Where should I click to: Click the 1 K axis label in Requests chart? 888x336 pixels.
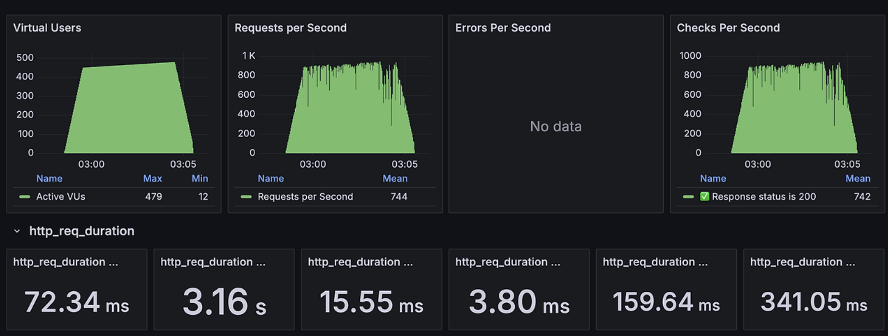point(248,56)
